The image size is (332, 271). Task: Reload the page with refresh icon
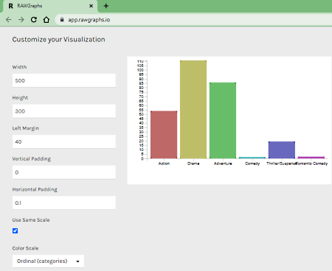pos(34,20)
